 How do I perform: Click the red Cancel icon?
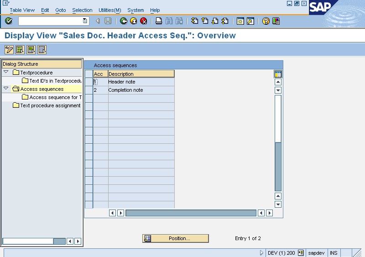pyautogui.click(x=144, y=21)
